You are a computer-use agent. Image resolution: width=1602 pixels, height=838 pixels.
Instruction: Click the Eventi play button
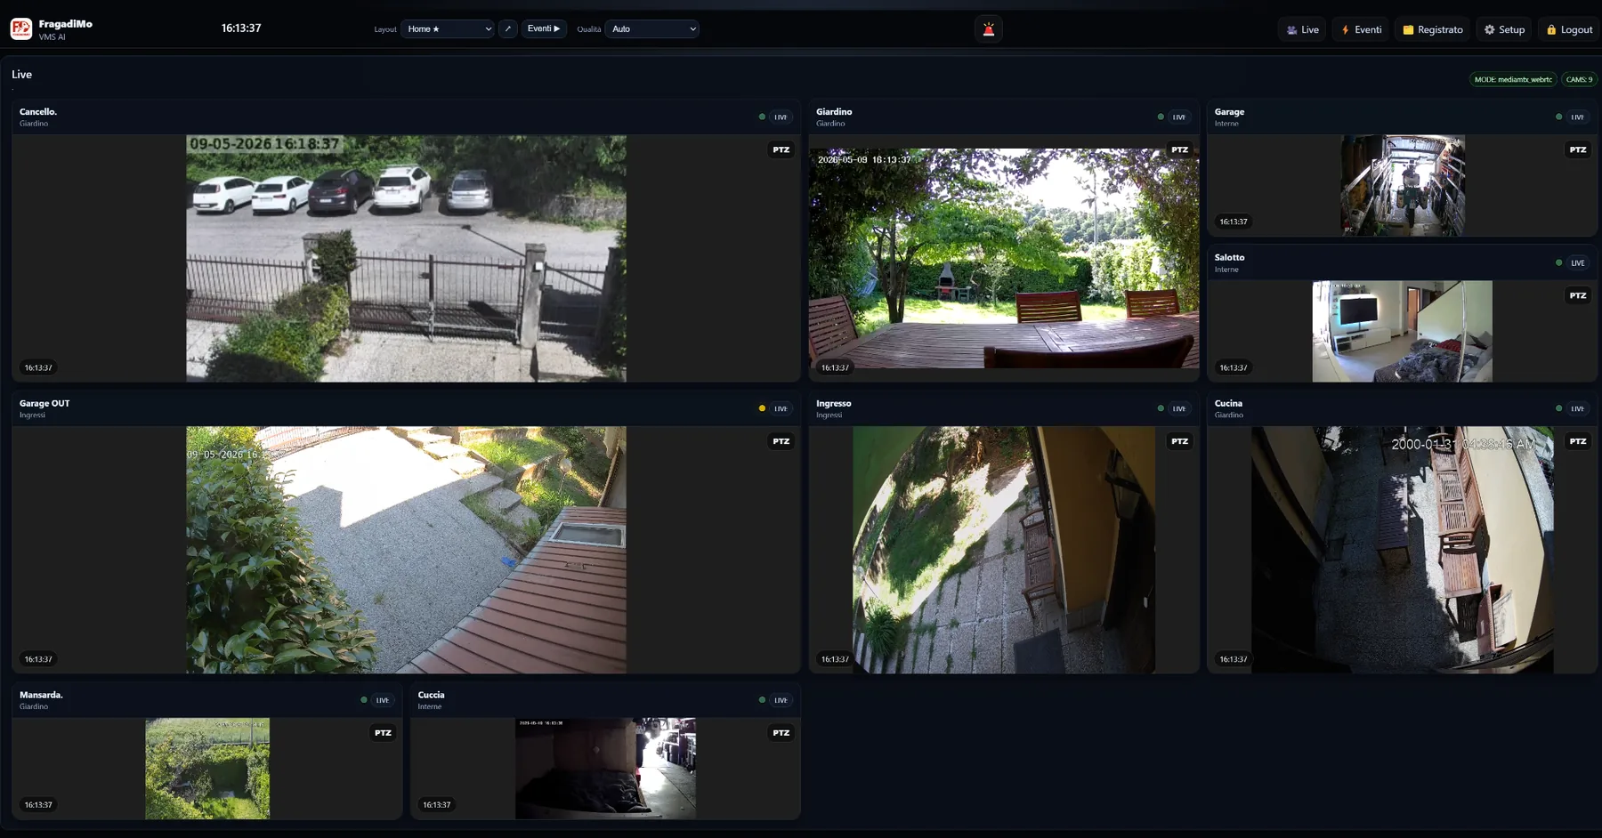click(x=544, y=28)
